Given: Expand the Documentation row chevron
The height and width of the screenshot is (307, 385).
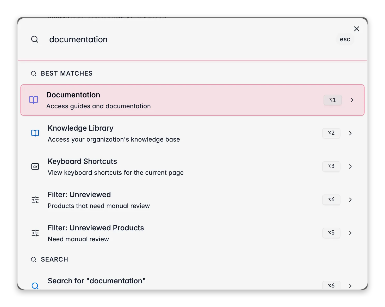Looking at the screenshot, I should [x=352, y=100].
